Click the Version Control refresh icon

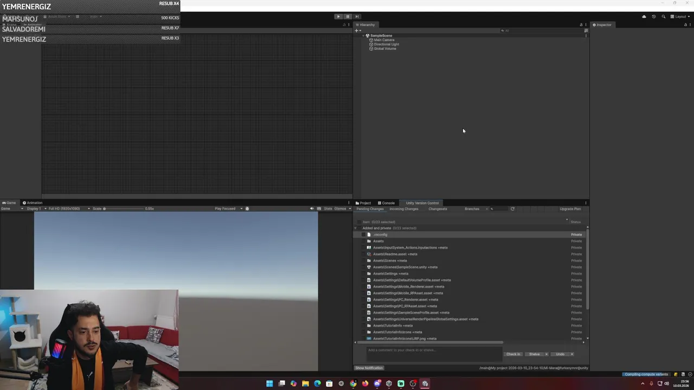click(x=512, y=209)
